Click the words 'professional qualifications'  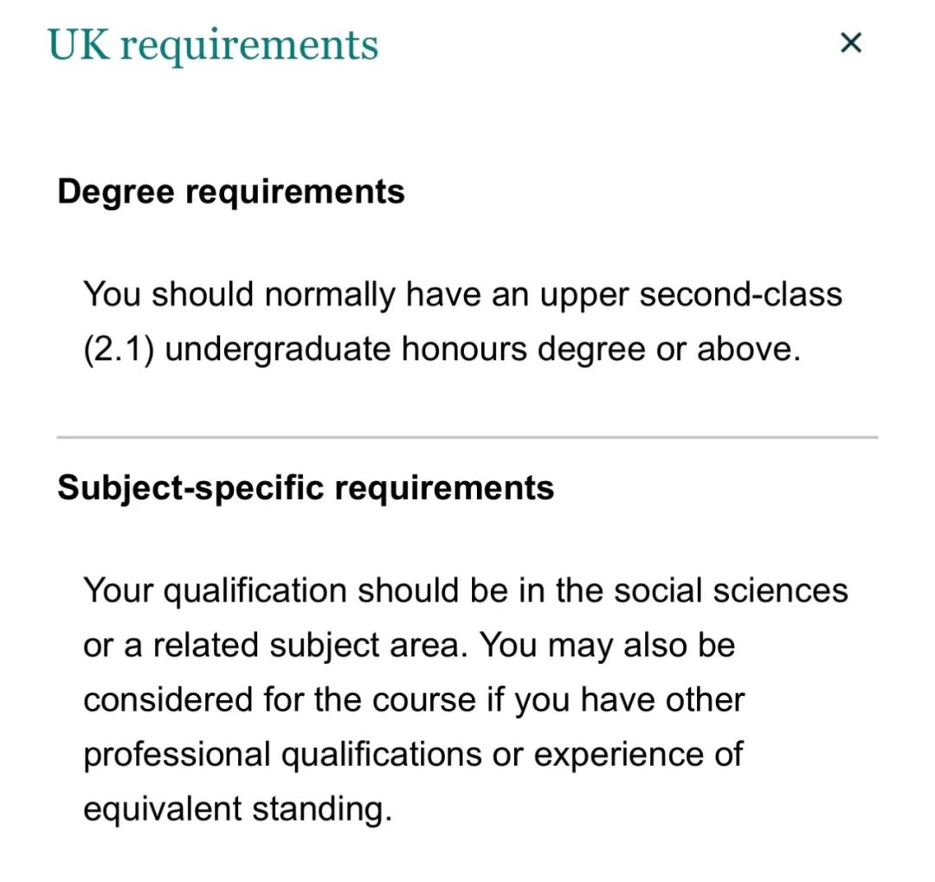click(x=282, y=756)
